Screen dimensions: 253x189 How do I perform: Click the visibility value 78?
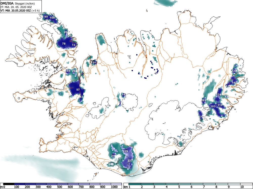[64, 44]
